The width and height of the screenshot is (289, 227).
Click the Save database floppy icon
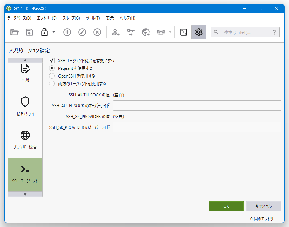coord(29,32)
